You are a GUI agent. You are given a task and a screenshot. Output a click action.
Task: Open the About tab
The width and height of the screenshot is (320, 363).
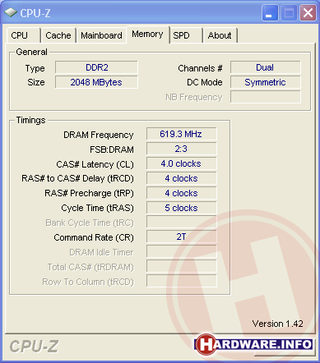220,35
